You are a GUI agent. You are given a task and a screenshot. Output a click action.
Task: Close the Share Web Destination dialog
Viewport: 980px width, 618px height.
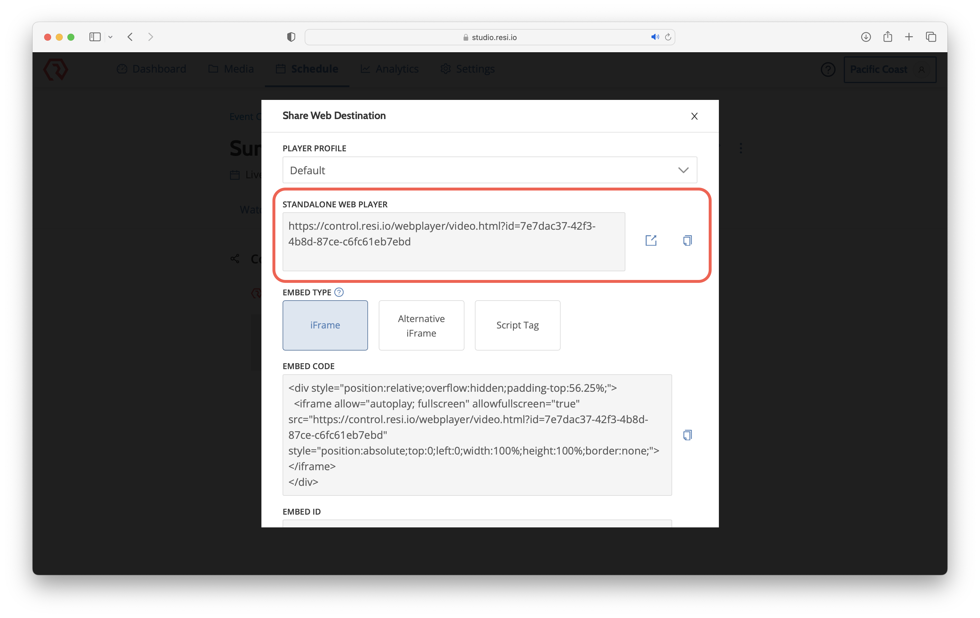[x=694, y=116]
